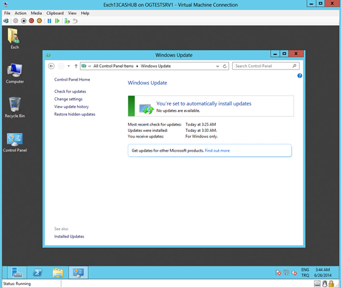Click the red Shut Down toolbar button
Viewport: 341px width, 288px height.
tap(31, 21)
